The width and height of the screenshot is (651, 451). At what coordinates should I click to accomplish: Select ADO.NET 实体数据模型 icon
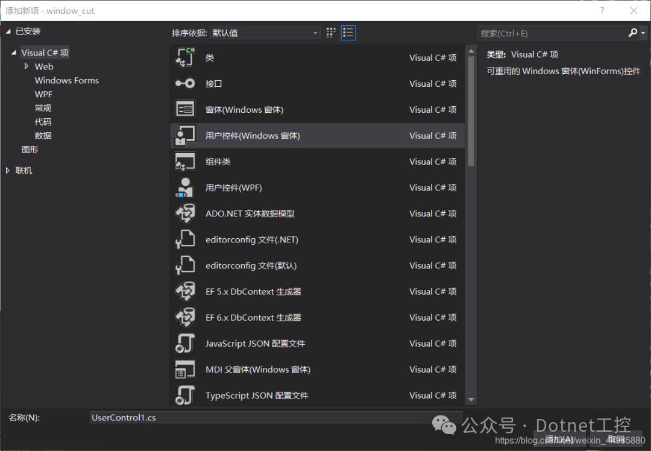[185, 213]
